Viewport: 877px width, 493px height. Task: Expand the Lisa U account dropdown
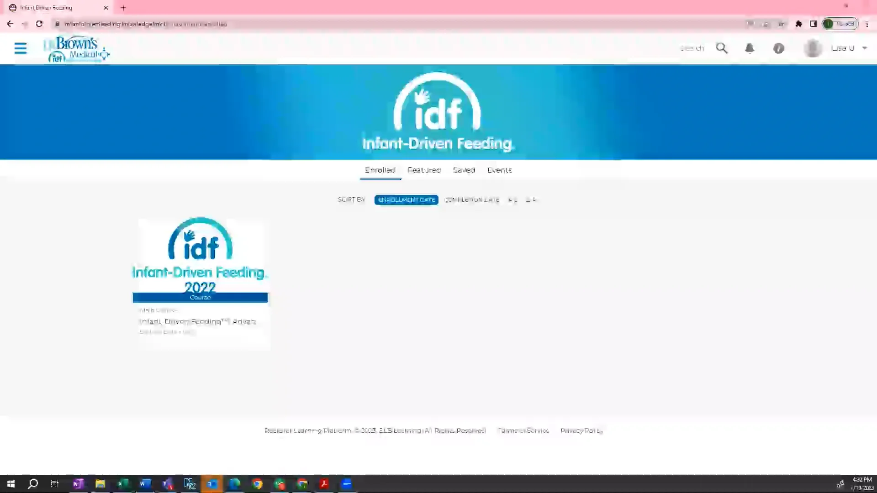click(x=865, y=48)
